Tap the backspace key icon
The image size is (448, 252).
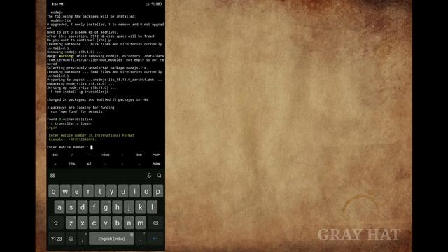pyautogui.click(x=155, y=223)
